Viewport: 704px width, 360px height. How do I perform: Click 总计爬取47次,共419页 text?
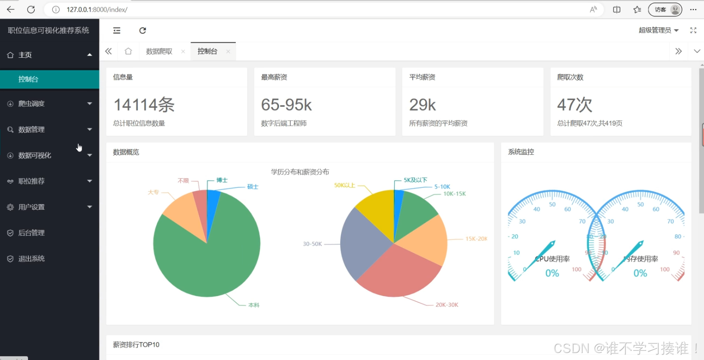pyautogui.click(x=590, y=123)
